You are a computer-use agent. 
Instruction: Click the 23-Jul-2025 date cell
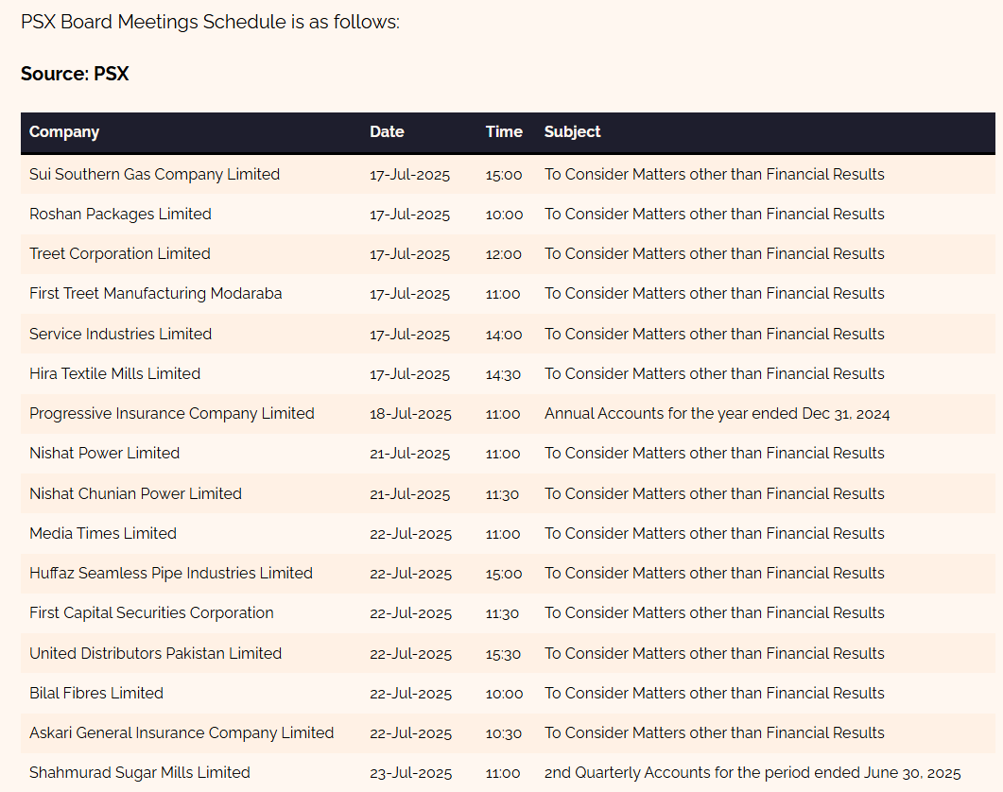click(410, 773)
